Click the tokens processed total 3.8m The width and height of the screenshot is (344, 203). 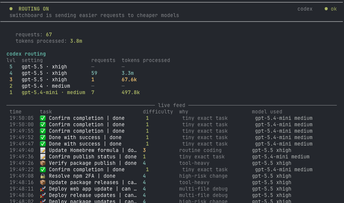tap(76, 41)
